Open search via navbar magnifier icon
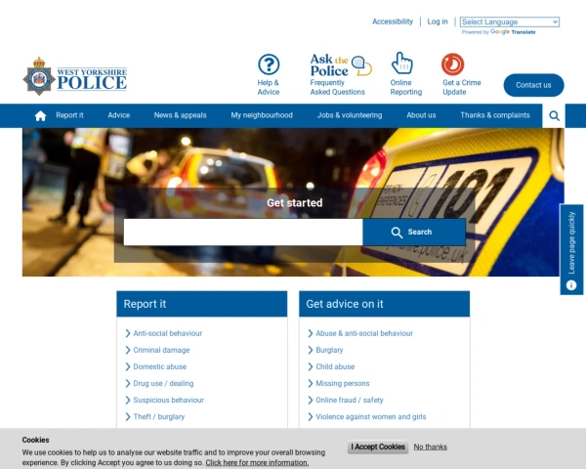 click(554, 116)
